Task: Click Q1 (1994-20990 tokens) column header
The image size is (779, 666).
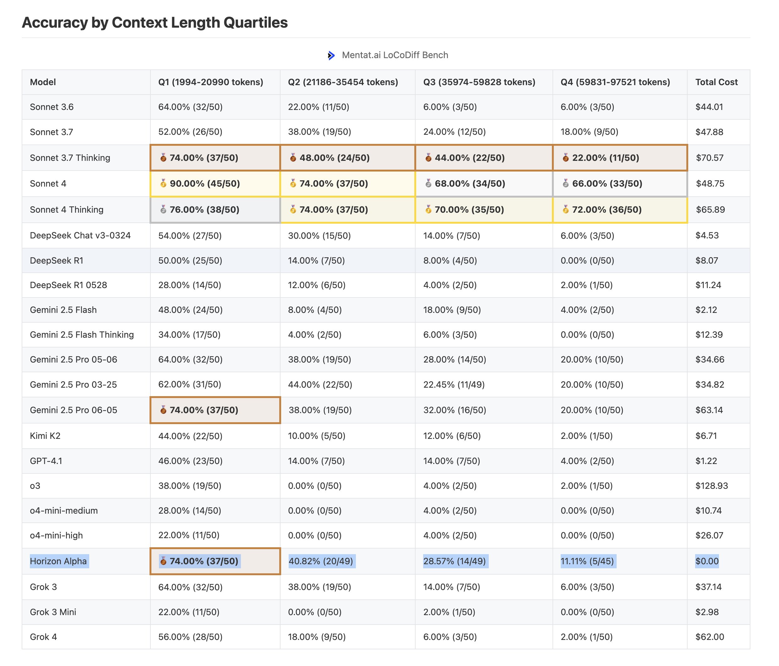Action: point(210,82)
